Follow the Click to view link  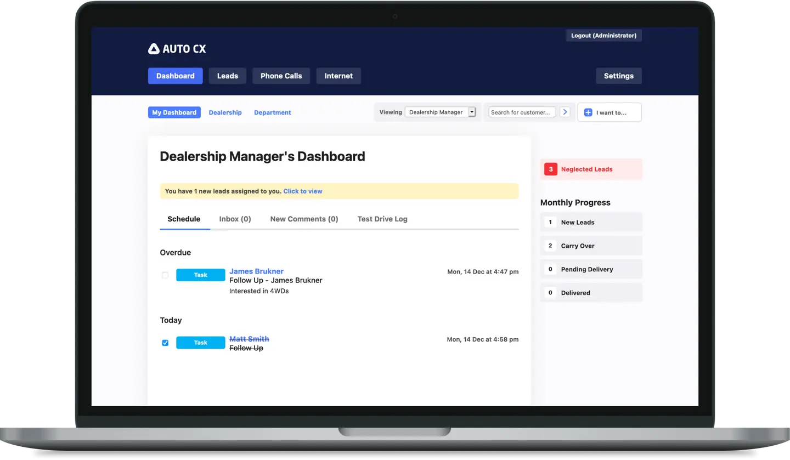click(x=302, y=191)
